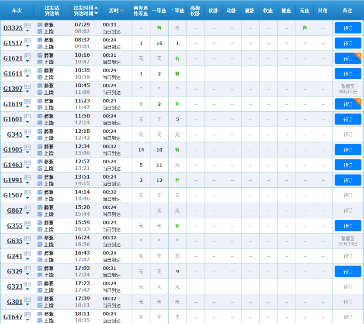364x324 pixels.
Task: Expand the stop list arrow under G329
Action: [x=28, y=274]
